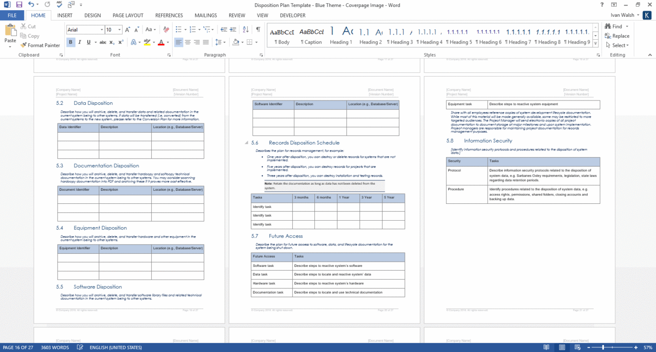
Task: Sort text with the A-Z icon
Action: 246,29
